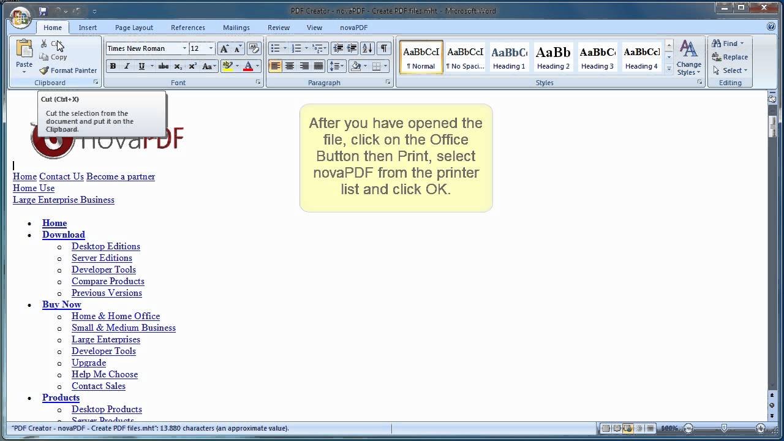Click the Clear Formatting icon

coord(254,48)
